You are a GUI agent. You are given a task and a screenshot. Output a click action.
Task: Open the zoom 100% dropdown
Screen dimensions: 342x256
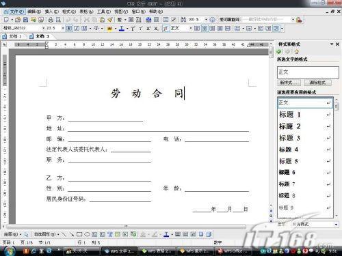tap(206, 20)
